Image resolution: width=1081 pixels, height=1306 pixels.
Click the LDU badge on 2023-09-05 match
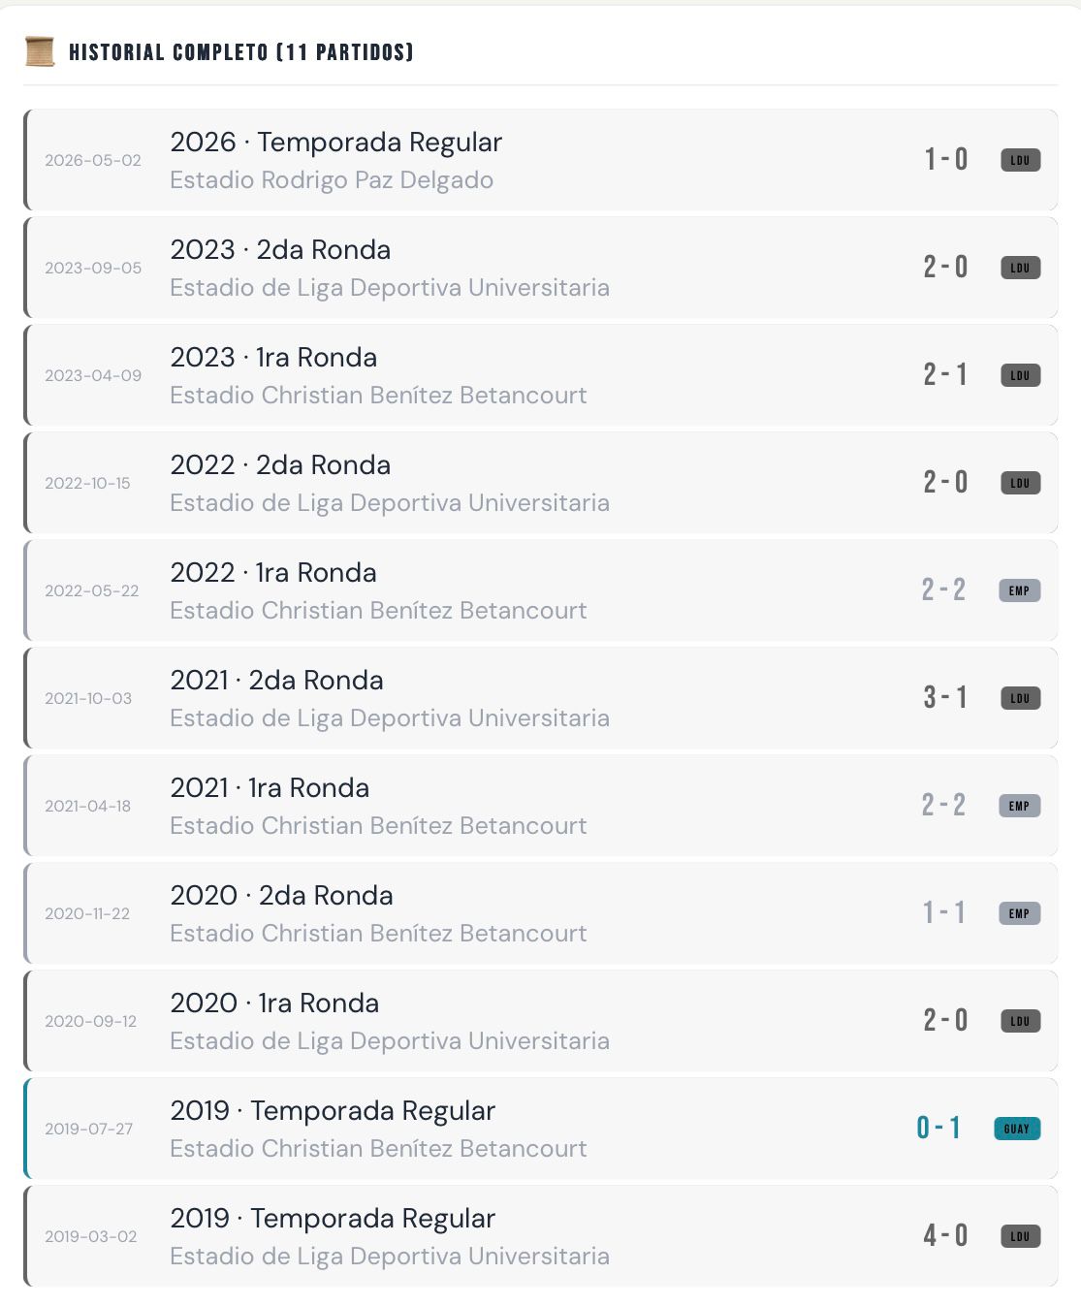(x=1020, y=268)
